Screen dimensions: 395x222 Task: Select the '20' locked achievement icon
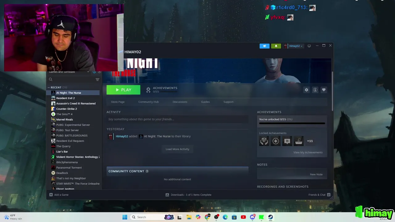point(287,141)
